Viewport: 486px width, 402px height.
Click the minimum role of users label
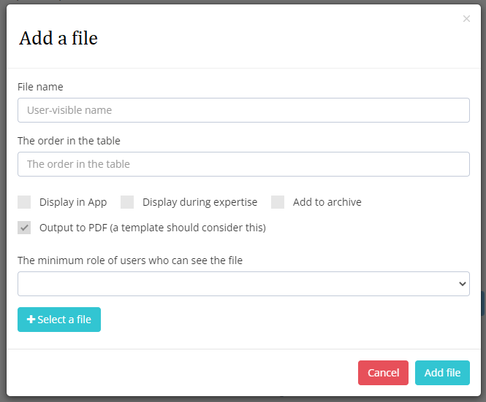point(130,260)
